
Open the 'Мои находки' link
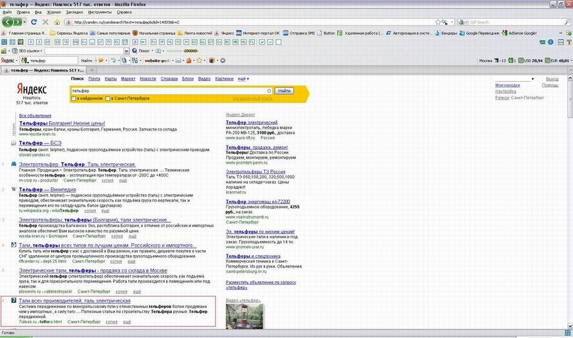508,85
